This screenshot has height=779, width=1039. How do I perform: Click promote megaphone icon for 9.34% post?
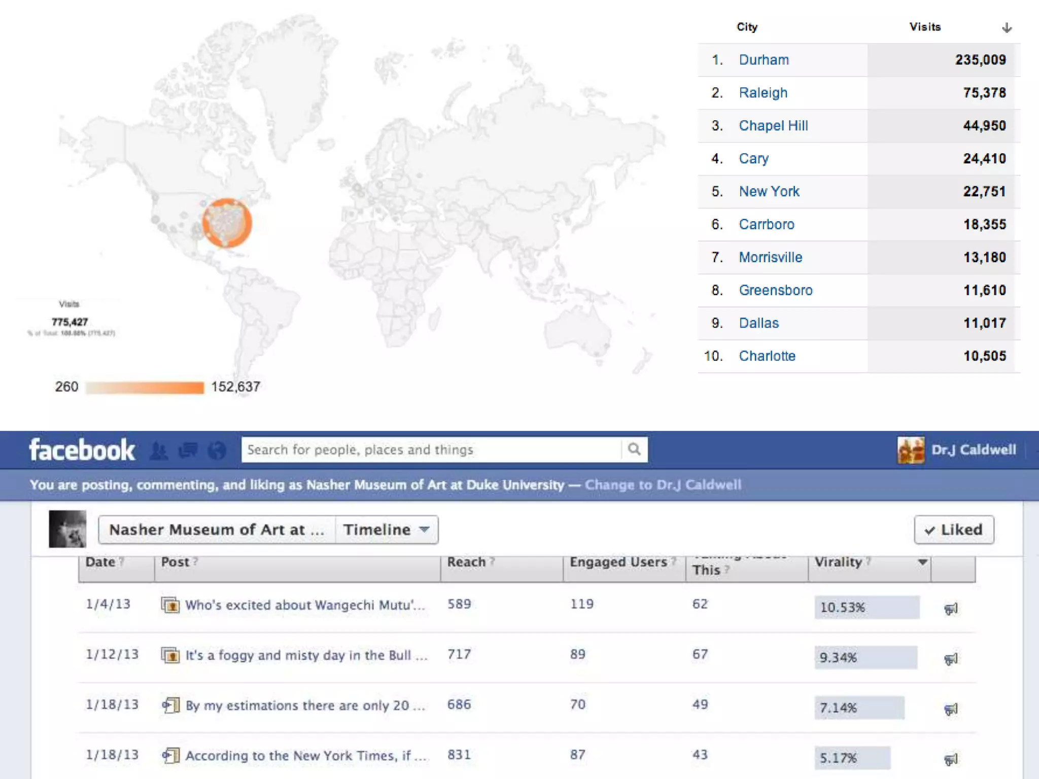(x=951, y=658)
